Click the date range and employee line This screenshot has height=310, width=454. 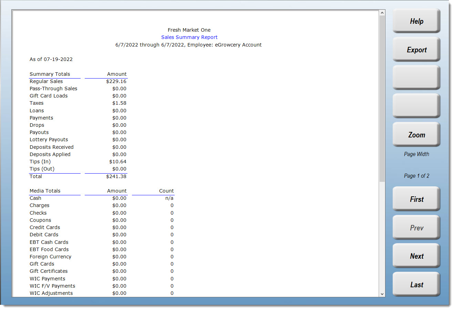click(x=188, y=45)
